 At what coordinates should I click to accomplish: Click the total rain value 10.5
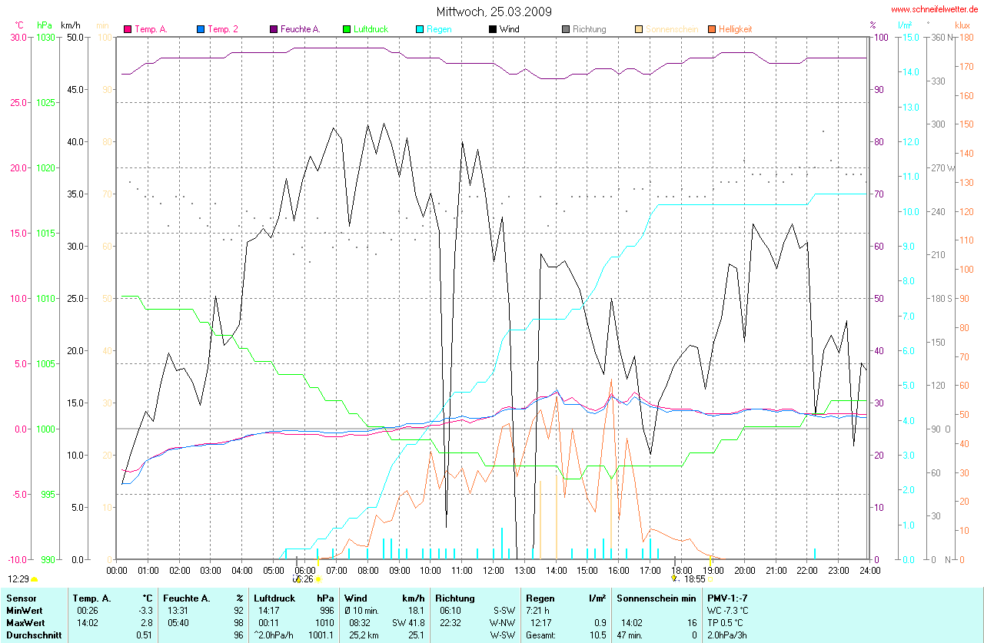(597, 635)
